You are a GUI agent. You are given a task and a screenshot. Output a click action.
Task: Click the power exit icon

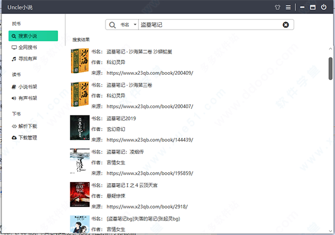click(x=324, y=7)
